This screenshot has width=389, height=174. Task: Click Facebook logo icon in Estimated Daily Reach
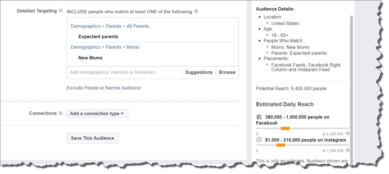(259, 117)
